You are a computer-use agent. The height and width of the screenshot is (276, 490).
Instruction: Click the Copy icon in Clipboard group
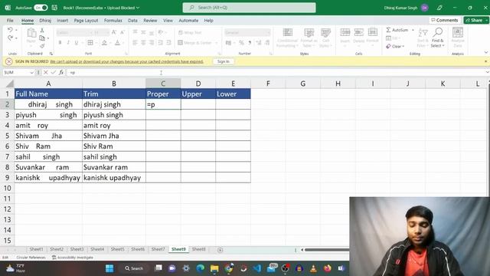(42, 38)
